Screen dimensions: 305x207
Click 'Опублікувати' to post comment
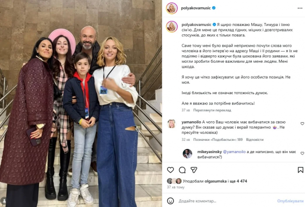(290, 201)
